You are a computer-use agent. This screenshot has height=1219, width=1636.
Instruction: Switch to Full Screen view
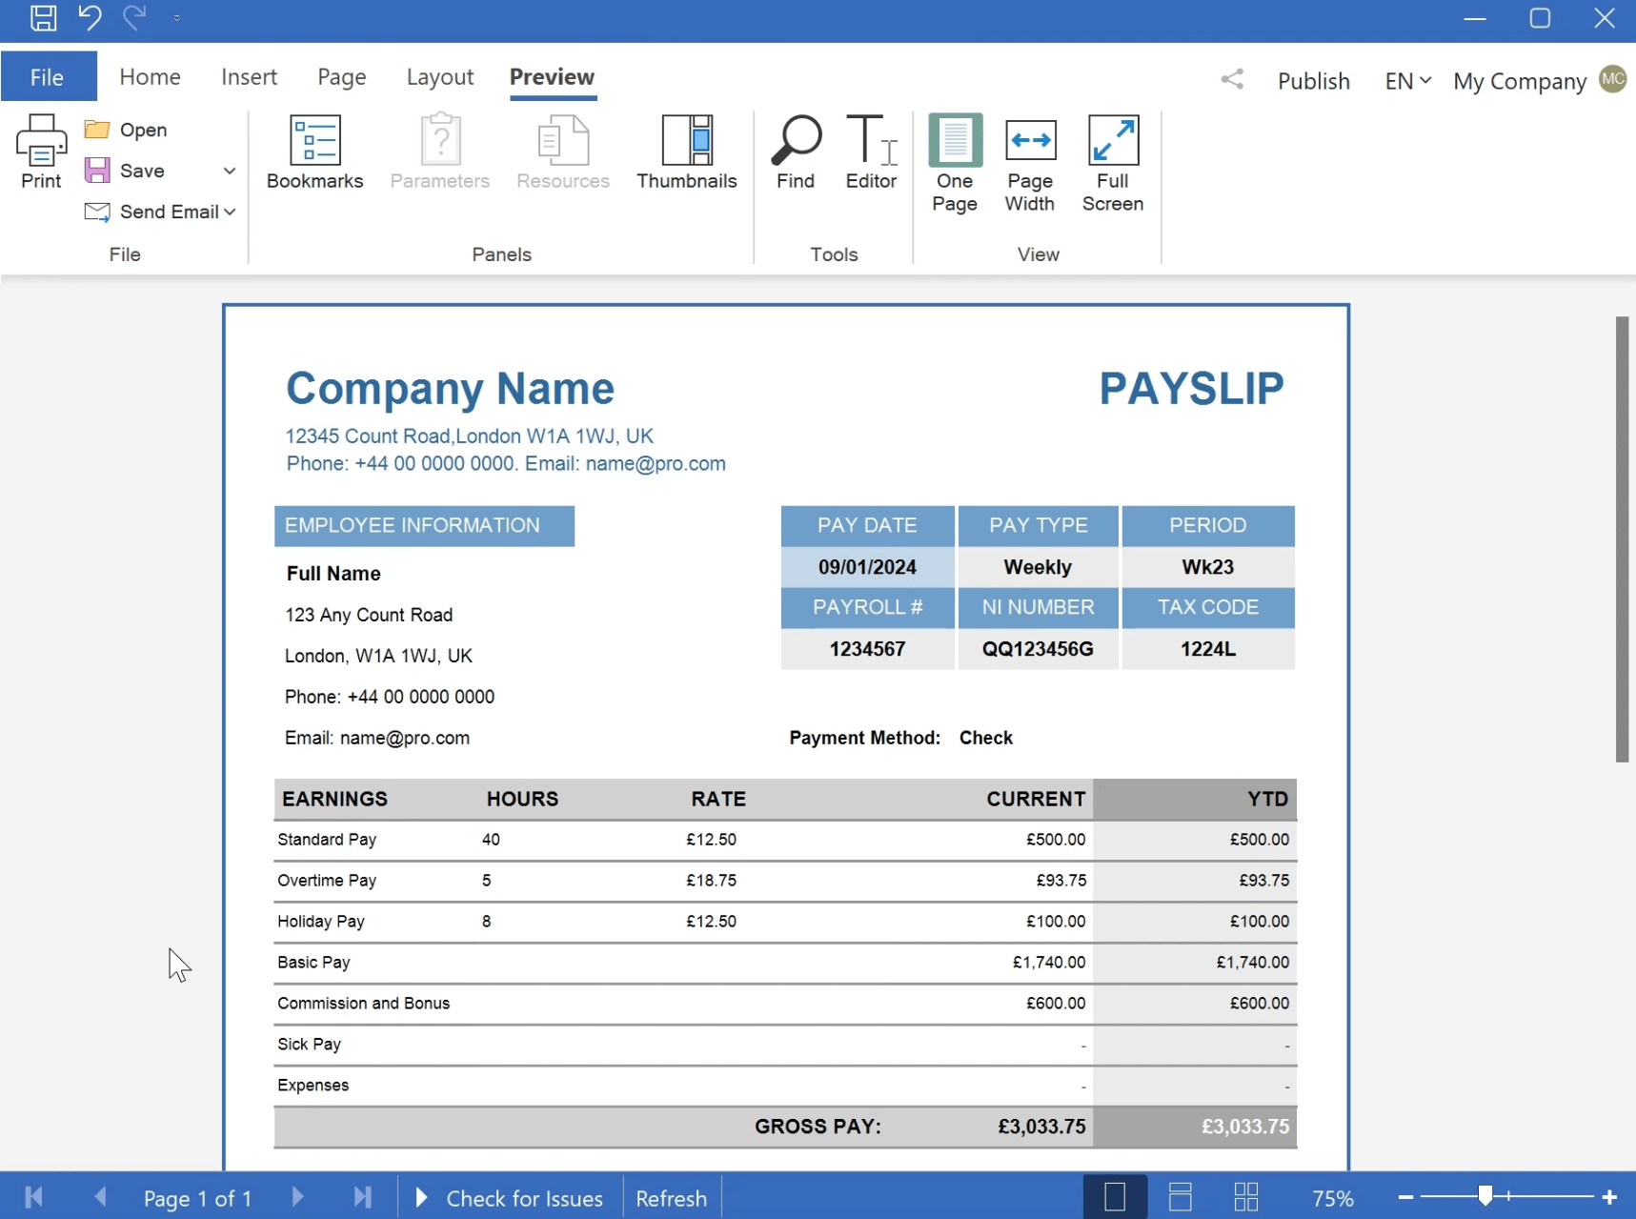click(1113, 164)
